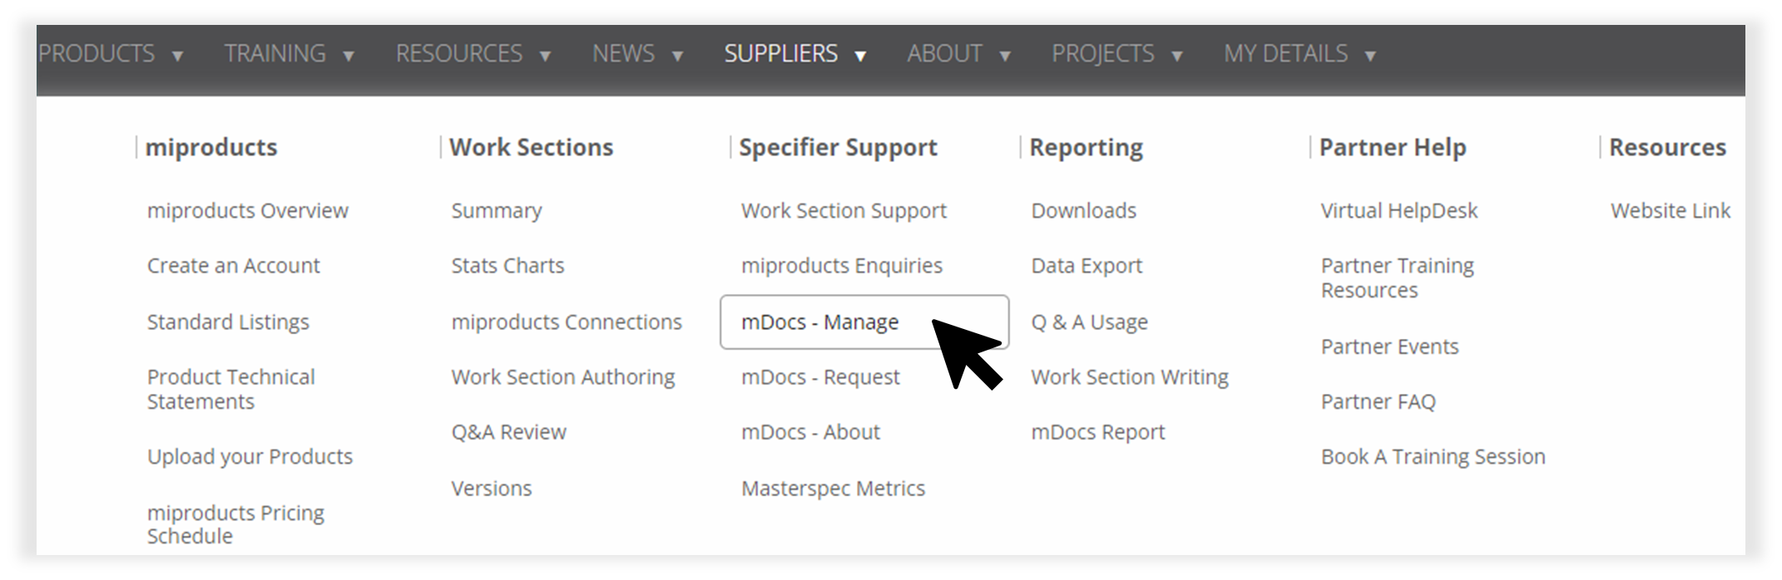View Stats Charts under Work Sections

pos(507,266)
